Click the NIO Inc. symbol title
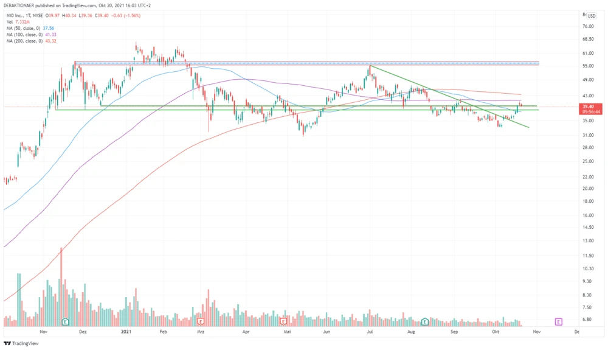The height and width of the screenshot is (350, 608). point(15,15)
